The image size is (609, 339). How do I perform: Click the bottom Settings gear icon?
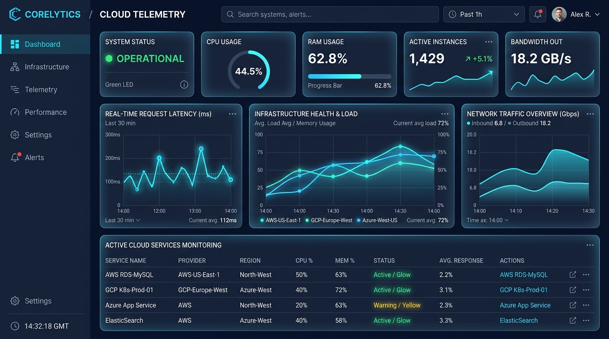15,301
